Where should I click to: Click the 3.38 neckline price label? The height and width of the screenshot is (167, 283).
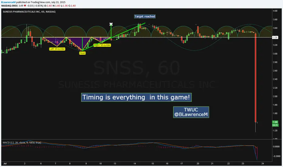pyautogui.click(x=275, y=37)
